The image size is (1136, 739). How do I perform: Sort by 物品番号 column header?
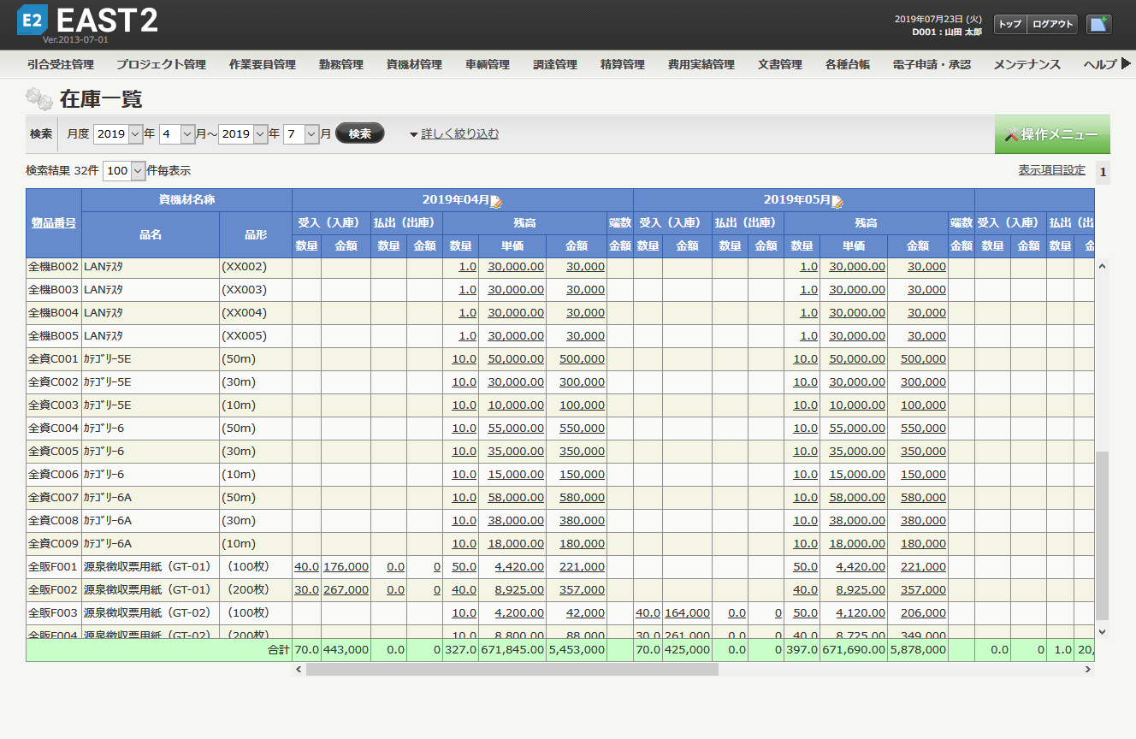(54, 223)
